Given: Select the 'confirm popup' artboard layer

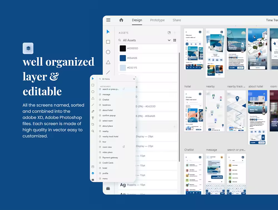Looking at the screenshot, I should coord(109,115).
